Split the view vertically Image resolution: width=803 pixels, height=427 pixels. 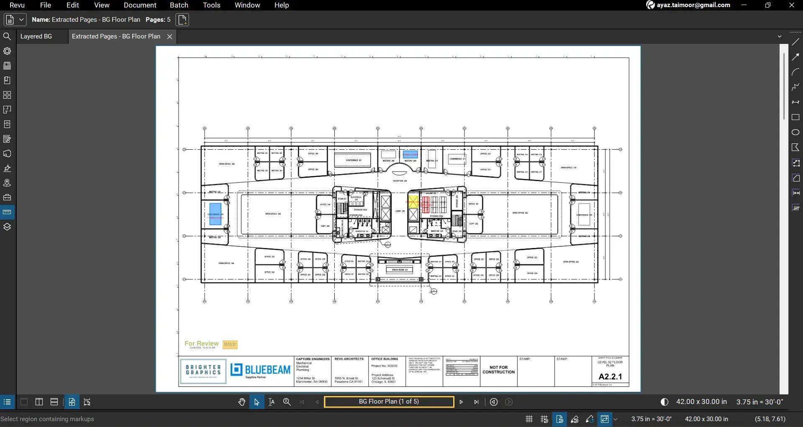39,402
